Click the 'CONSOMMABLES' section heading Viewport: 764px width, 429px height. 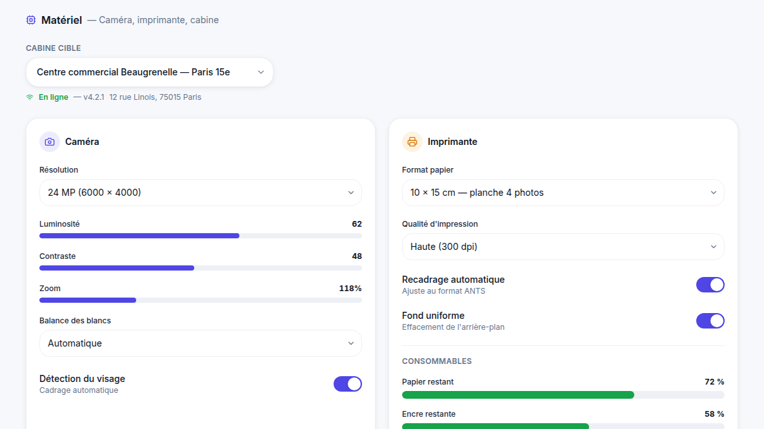pos(437,361)
